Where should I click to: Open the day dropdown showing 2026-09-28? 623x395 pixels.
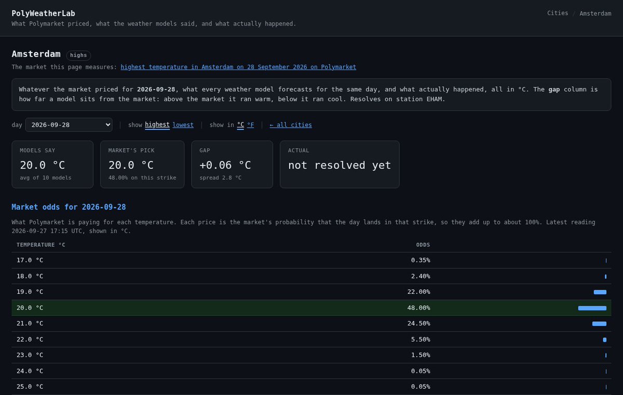(x=69, y=125)
